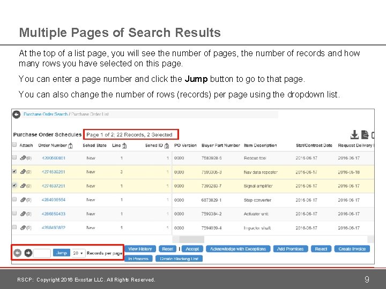The image size is (386, 289).
Task: Click part number 7594039-4 cell
Action: tap(211, 228)
